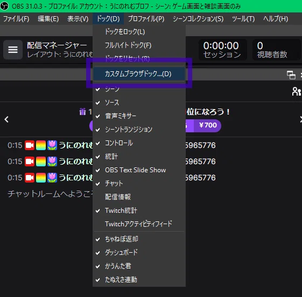Enable the Twitchアクティビティフィード dock
The height and width of the screenshot is (297, 302).
(x=139, y=224)
